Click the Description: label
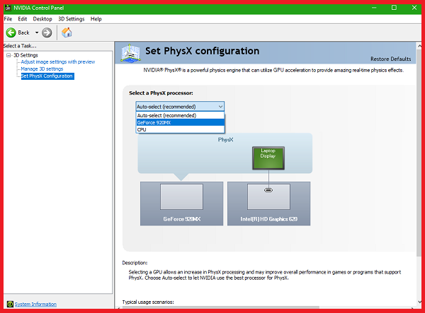 pos(135,263)
